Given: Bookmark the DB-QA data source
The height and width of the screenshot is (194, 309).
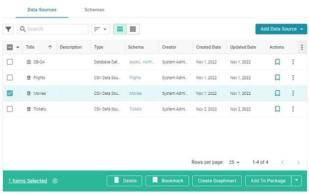Looking at the screenshot, I should pyautogui.click(x=277, y=62).
